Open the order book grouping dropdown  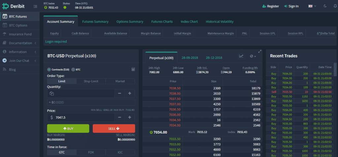[x=253, y=57]
